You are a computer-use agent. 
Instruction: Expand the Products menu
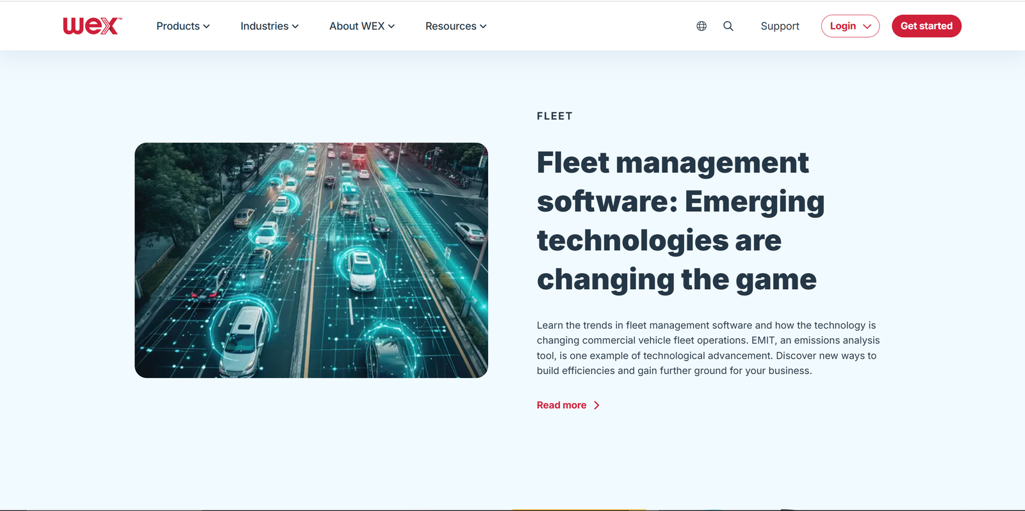183,26
